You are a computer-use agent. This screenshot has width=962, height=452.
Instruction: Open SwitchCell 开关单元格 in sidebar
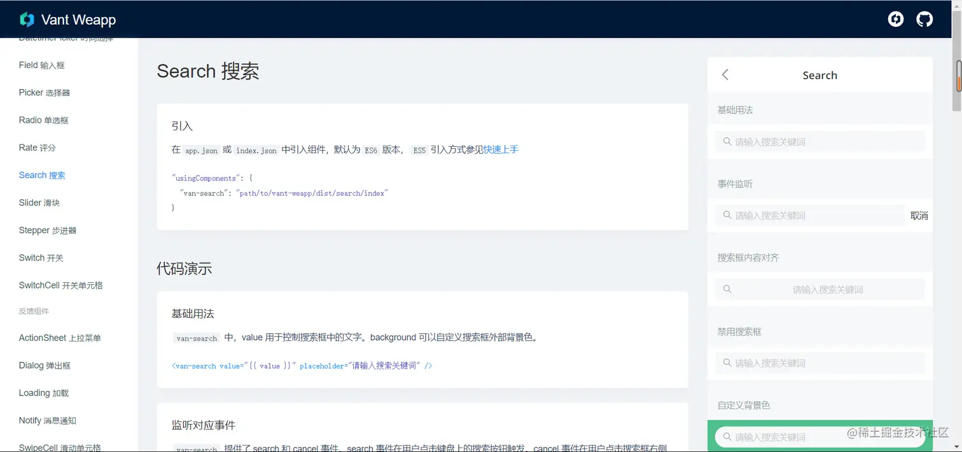point(61,285)
